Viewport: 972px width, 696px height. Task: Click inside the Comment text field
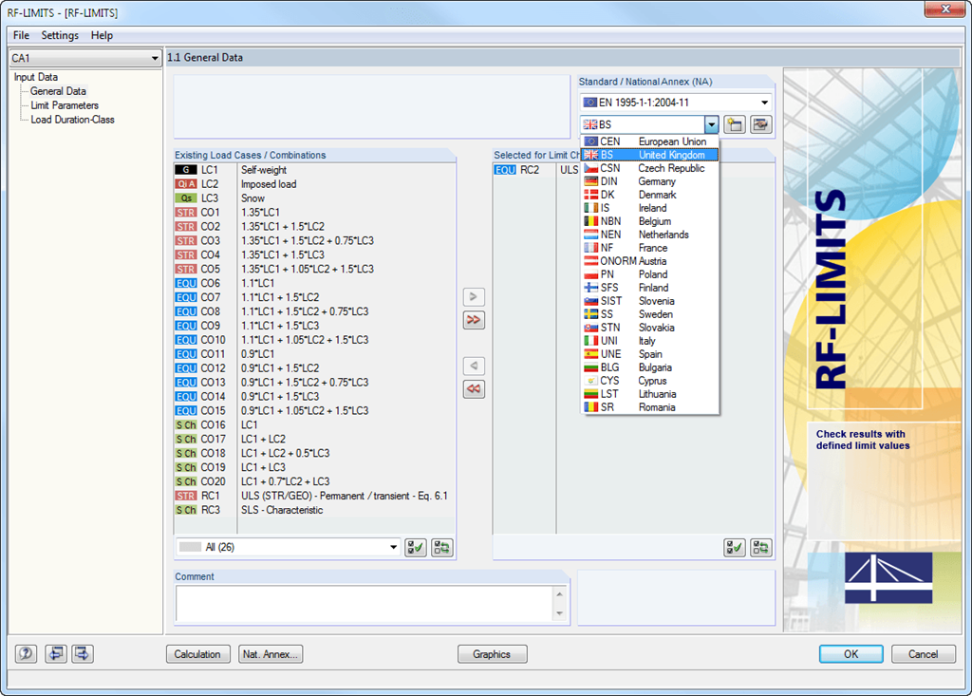point(364,604)
